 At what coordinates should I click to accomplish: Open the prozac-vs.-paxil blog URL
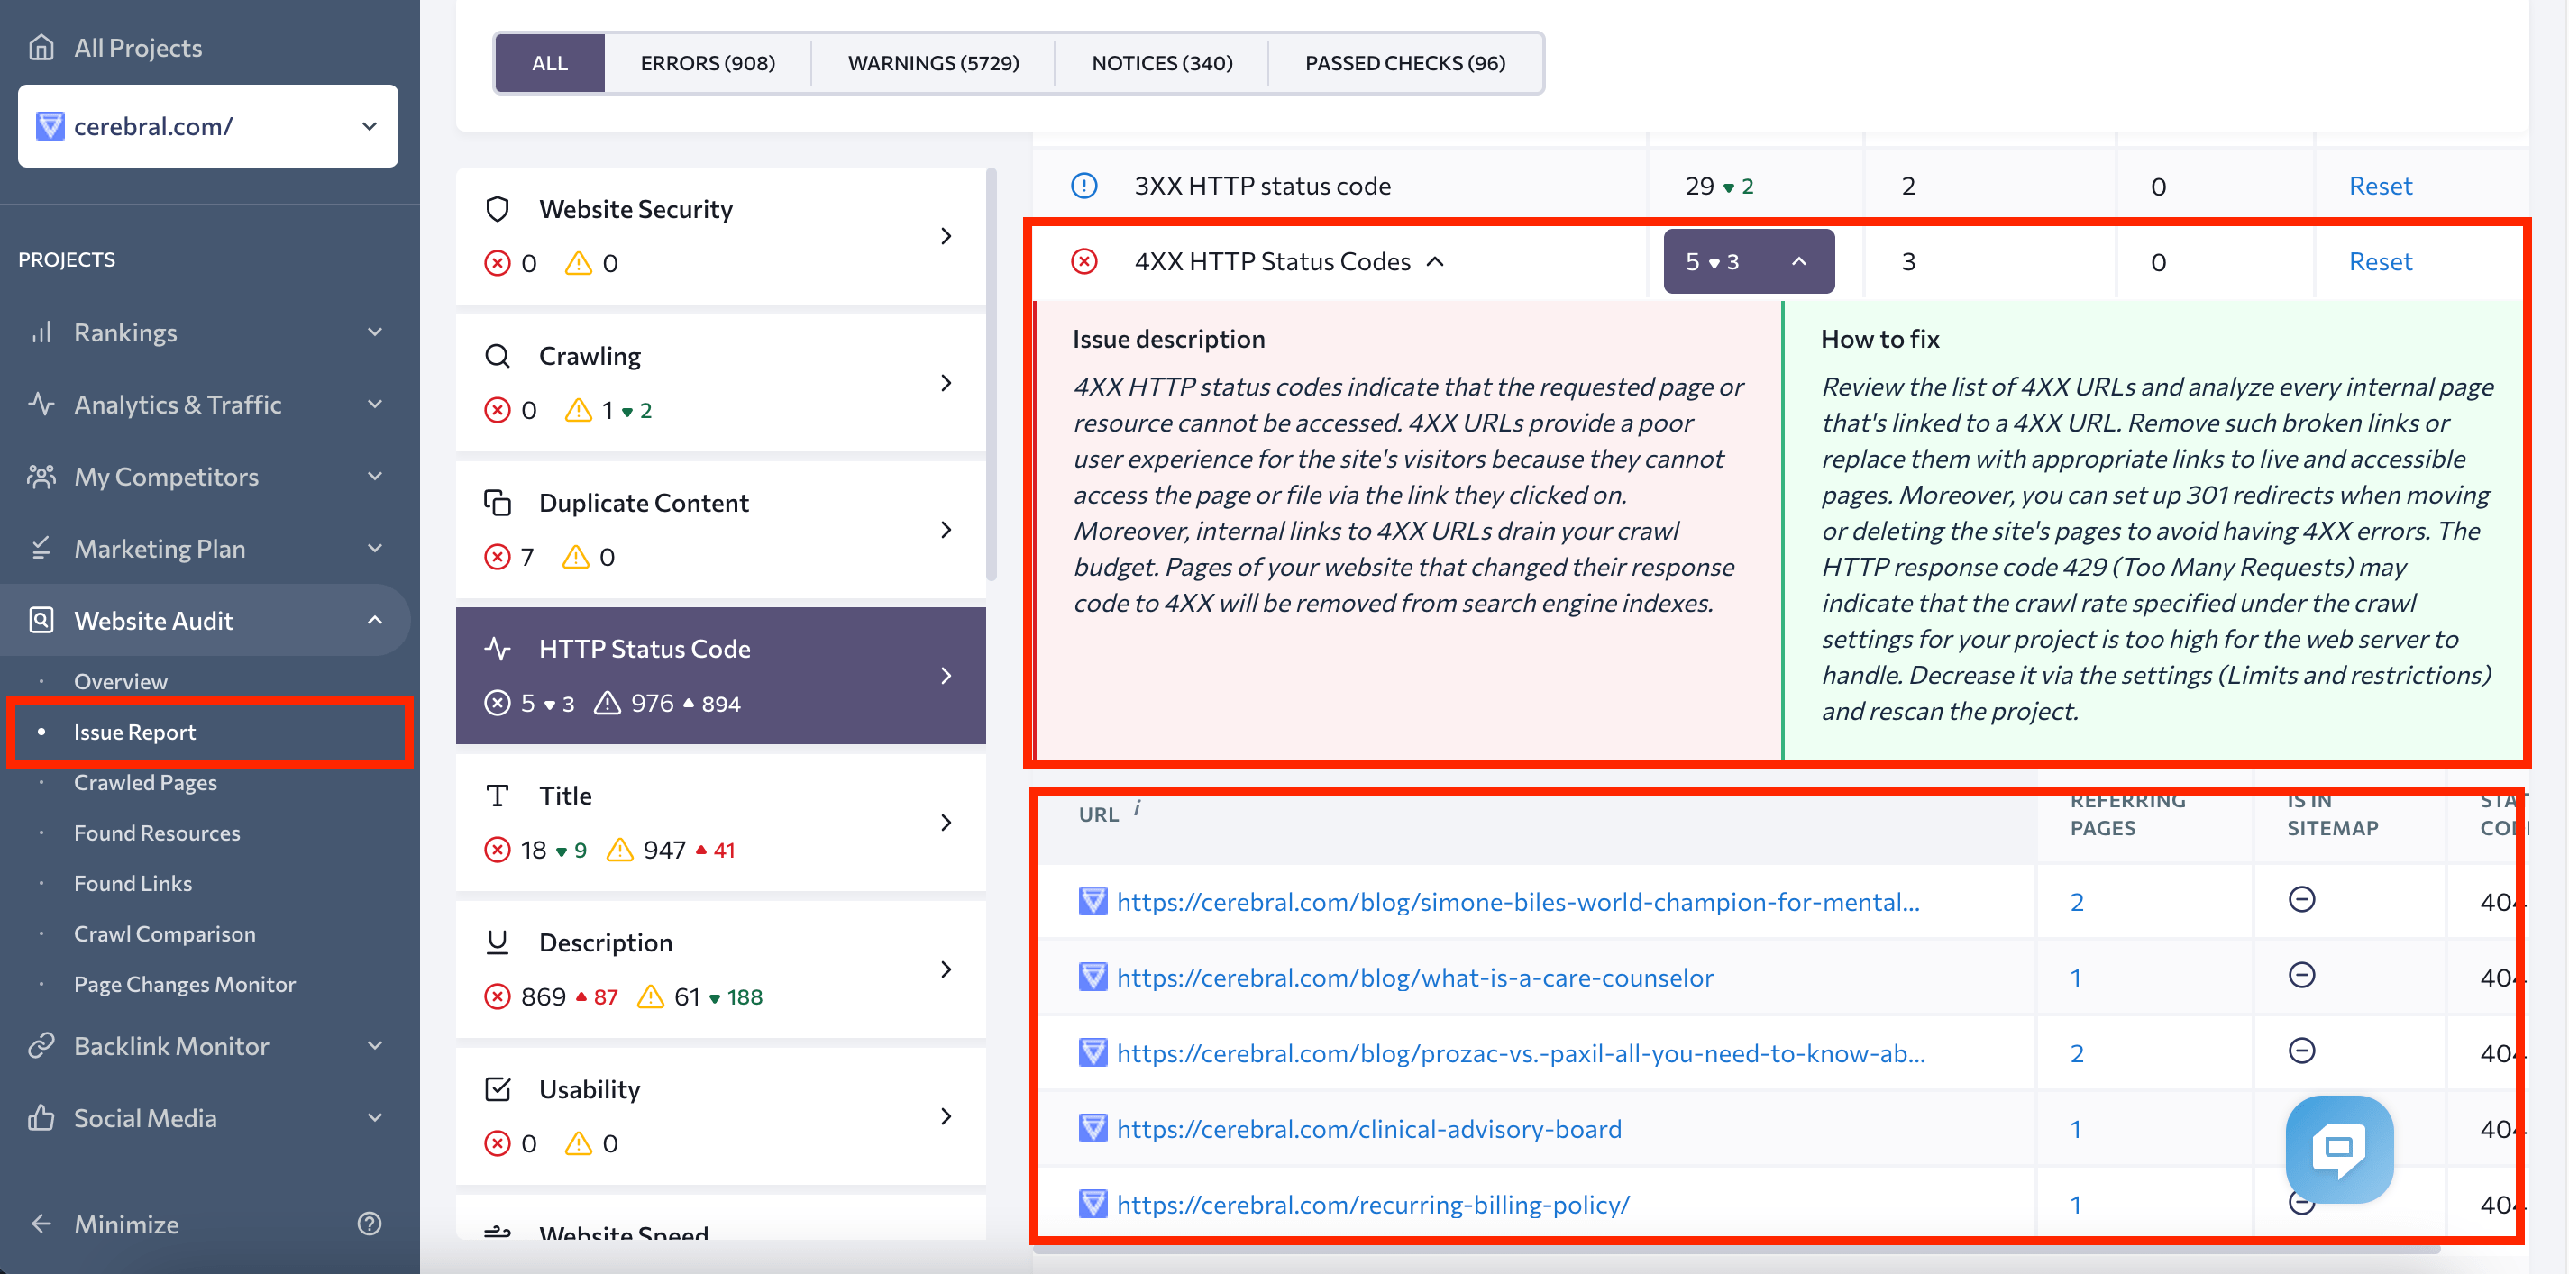1521,1052
